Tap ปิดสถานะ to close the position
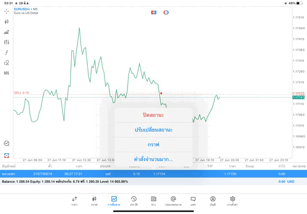This screenshot has width=307, height=214. [x=153, y=115]
